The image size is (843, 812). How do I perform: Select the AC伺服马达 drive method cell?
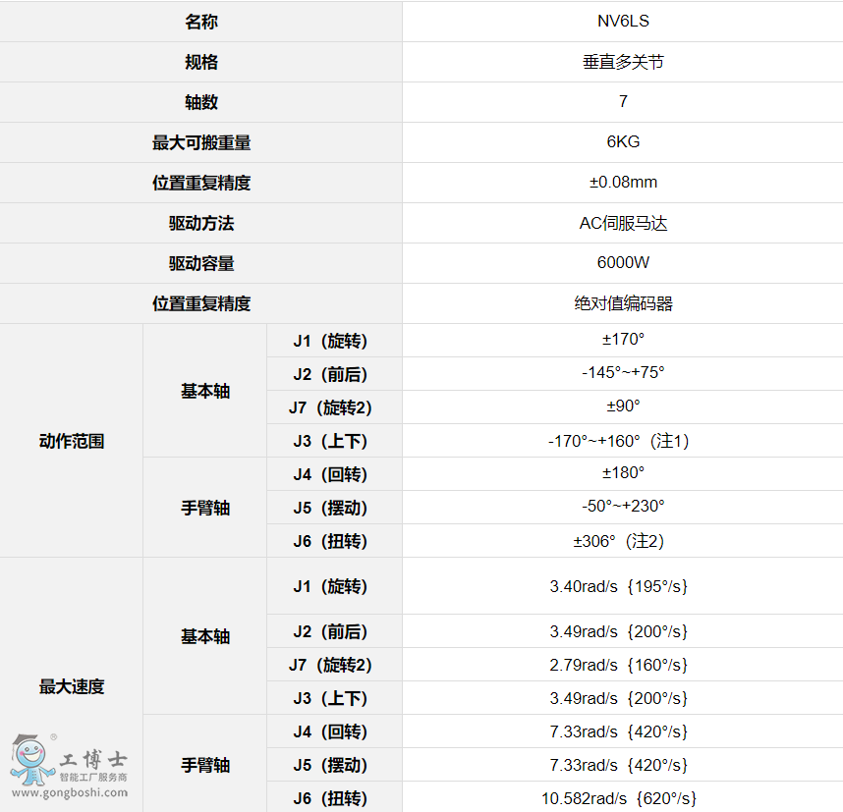(623, 223)
